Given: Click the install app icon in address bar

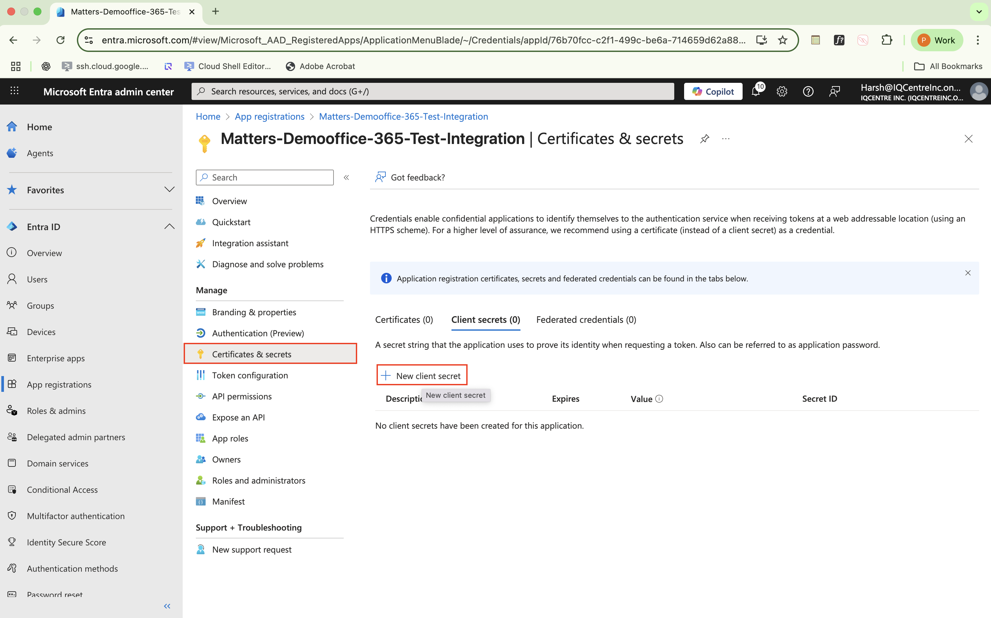Looking at the screenshot, I should click(x=761, y=40).
